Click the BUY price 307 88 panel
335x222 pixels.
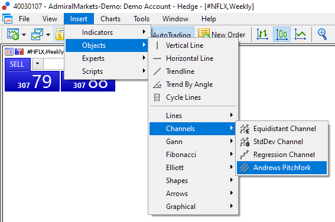(x=88, y=86)
